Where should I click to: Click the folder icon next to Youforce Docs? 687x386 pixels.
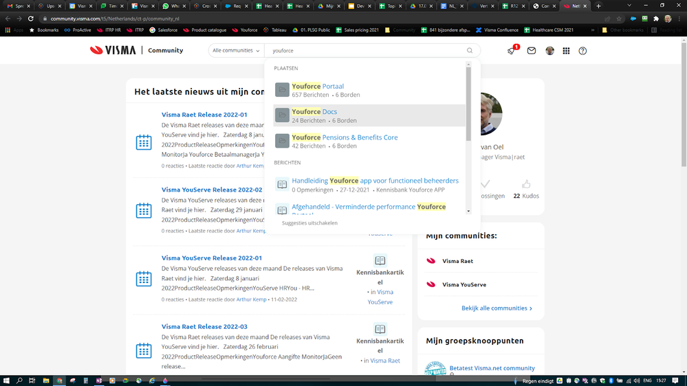282,115
